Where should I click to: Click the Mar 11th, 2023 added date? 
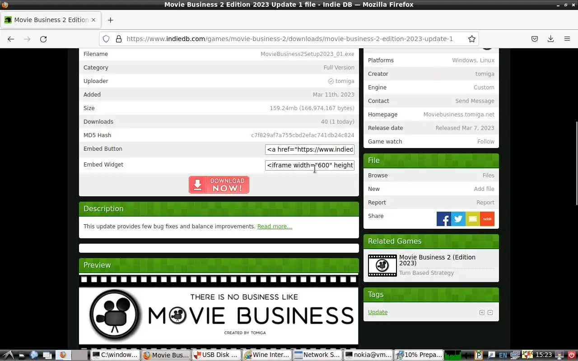tap(333, 95)
